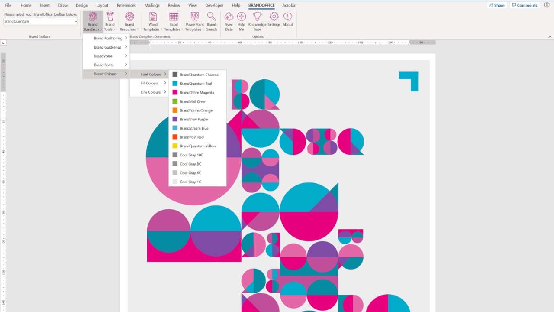Switch to the Developer tab
Image resolution: width=554 pixels, height=312 pixels.
[x=215, y=5]
